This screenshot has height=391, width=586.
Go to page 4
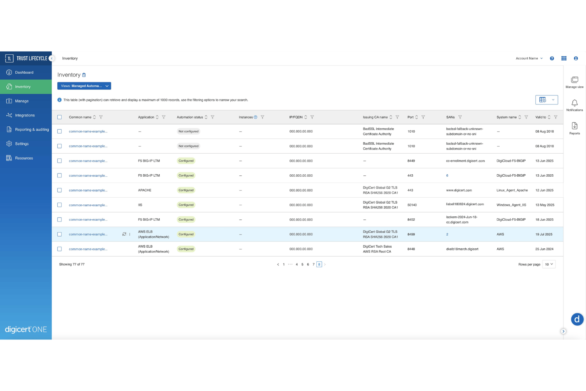click(x=297, y=264)
